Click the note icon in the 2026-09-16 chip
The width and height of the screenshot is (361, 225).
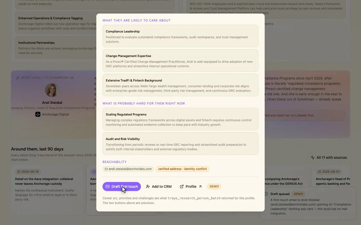point(19,172)
